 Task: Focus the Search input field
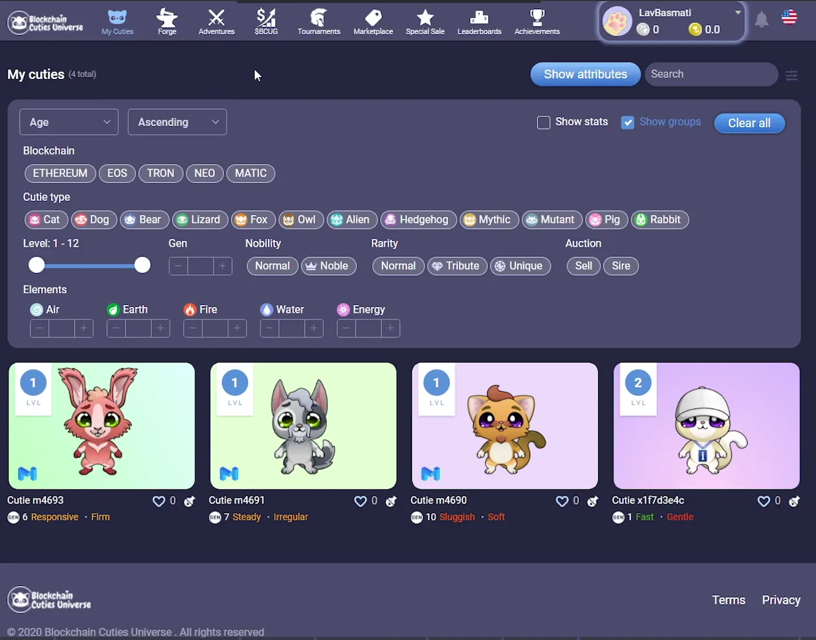[x=711, y=74]
